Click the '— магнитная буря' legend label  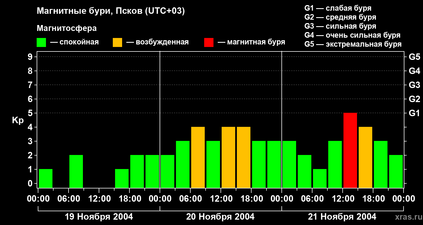pyautogui.click(x=251, y=42)
